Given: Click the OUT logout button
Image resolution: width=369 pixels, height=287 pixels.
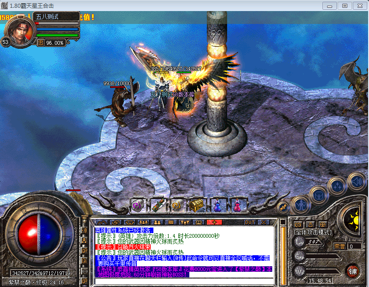Looking at the screenshot, I should [249, 223].
